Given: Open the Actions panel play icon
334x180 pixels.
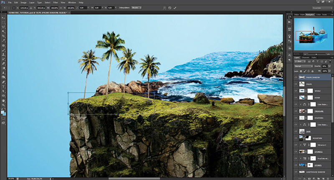Looking at the screenshot, I should pyautogui.click(x=289, y=22).
